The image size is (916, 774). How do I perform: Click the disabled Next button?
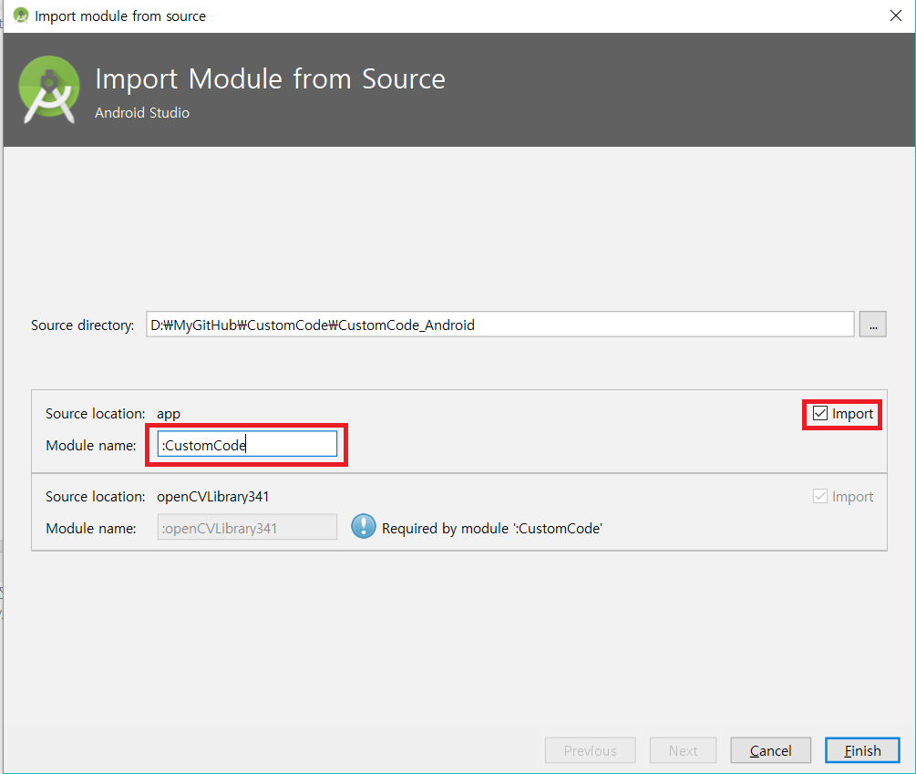pos(683,750)
